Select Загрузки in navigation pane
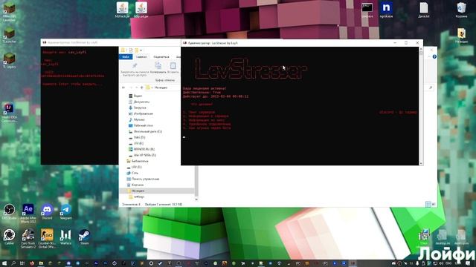Viewport: 476px width, 267px height. click(x=140, y=108)
